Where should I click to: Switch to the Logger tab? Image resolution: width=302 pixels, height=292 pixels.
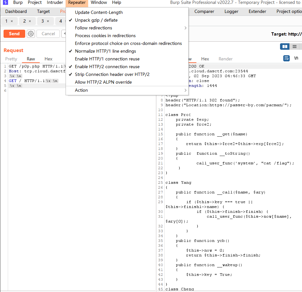tap(231, 12)
